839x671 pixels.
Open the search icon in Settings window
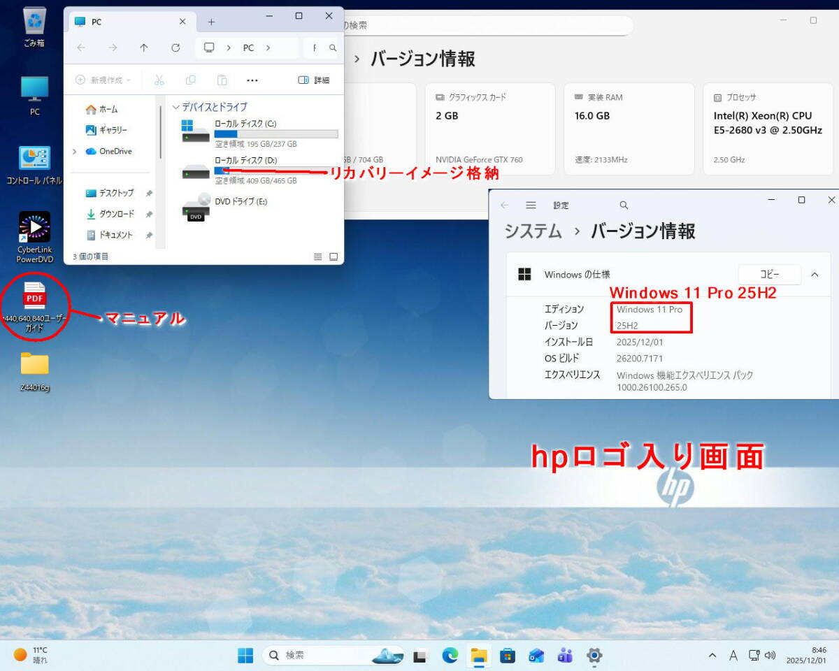pyautogui.click(x=623, y=205)
